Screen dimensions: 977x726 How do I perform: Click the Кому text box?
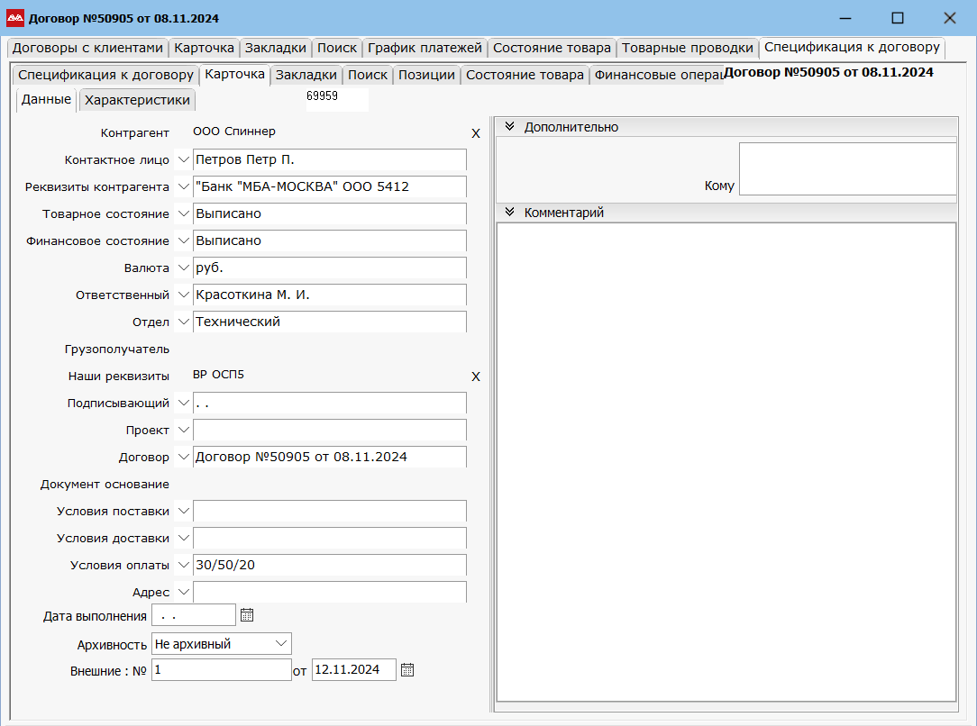847,168
